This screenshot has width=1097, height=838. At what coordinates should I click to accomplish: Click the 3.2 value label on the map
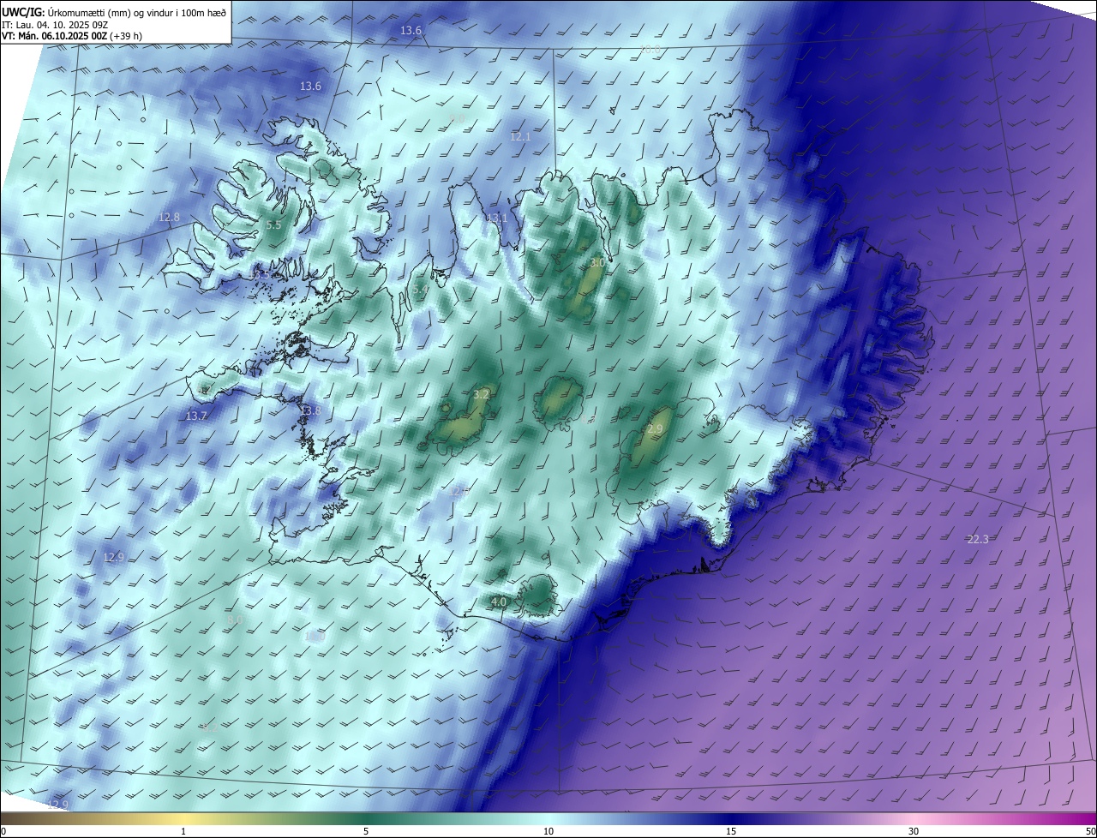[481, 394]
